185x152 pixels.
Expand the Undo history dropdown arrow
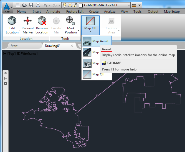point(49,5)
